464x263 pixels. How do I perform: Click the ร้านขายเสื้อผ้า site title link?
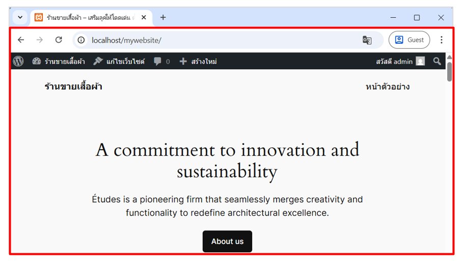73,86
